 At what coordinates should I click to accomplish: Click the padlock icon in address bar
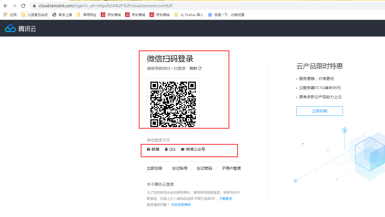pos(34,6)
